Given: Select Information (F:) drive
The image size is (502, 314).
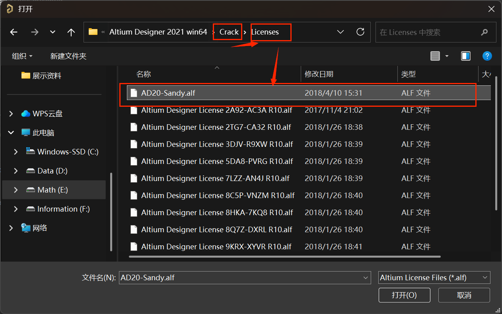Looking at the screenshot, I should (x=58, y=209).
